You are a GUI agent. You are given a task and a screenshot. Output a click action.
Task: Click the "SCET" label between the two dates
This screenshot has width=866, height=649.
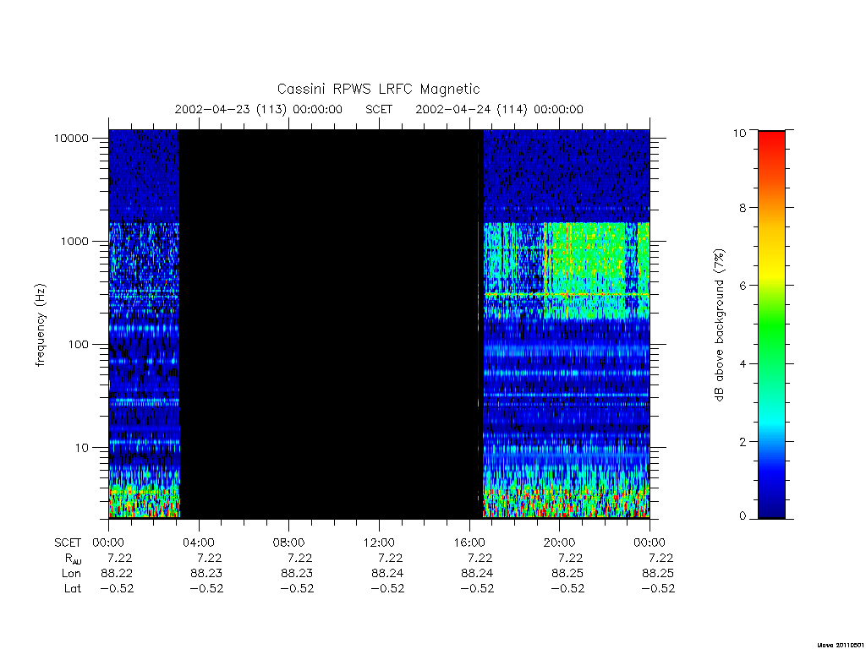[379, 109]
